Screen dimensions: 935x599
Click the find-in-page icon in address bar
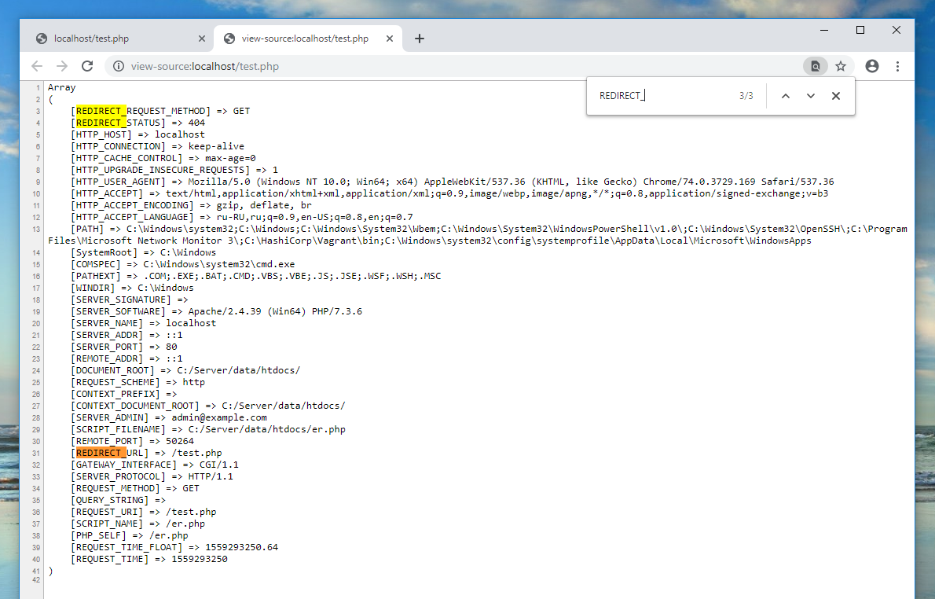click(816, 66)
